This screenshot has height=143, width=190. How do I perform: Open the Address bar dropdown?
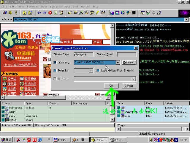[186, 19]
